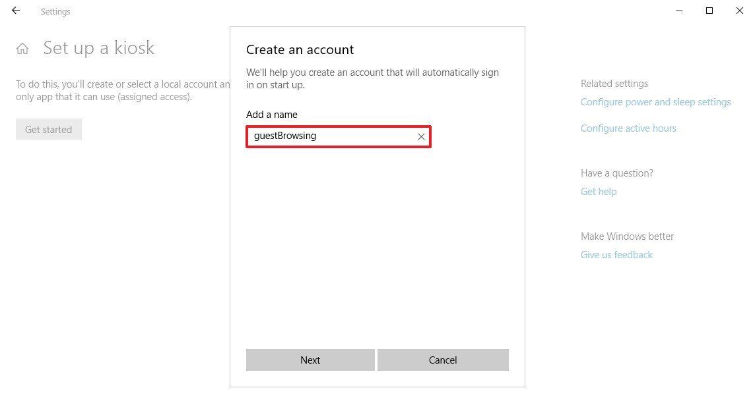Open Settings home using the house icon

click(x=22, y=47)
